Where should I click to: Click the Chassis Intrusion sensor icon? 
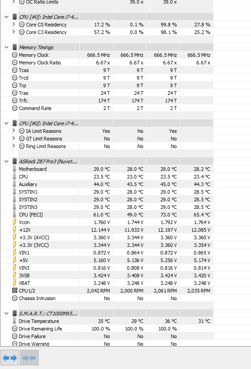point(15,298)
